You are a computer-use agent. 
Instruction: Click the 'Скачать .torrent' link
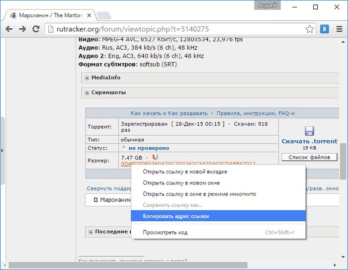[x=309, y=141]
